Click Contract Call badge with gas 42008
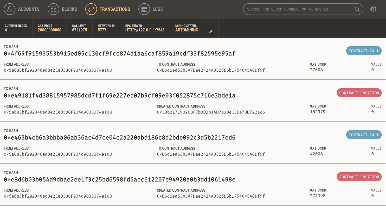This screenshot has height=214, width=386. pyautogui.click(x=363, y=135)
